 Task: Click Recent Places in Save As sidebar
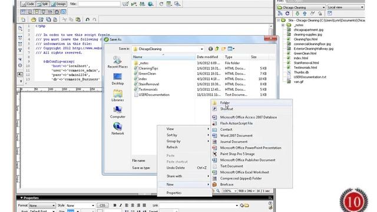click(x=118, y=62)
